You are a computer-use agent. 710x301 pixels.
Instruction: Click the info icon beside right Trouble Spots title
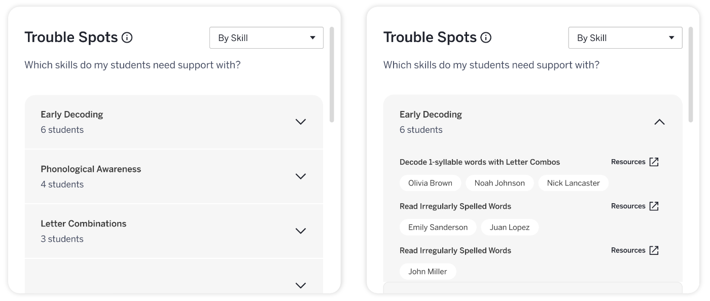(x=486, y=37)
